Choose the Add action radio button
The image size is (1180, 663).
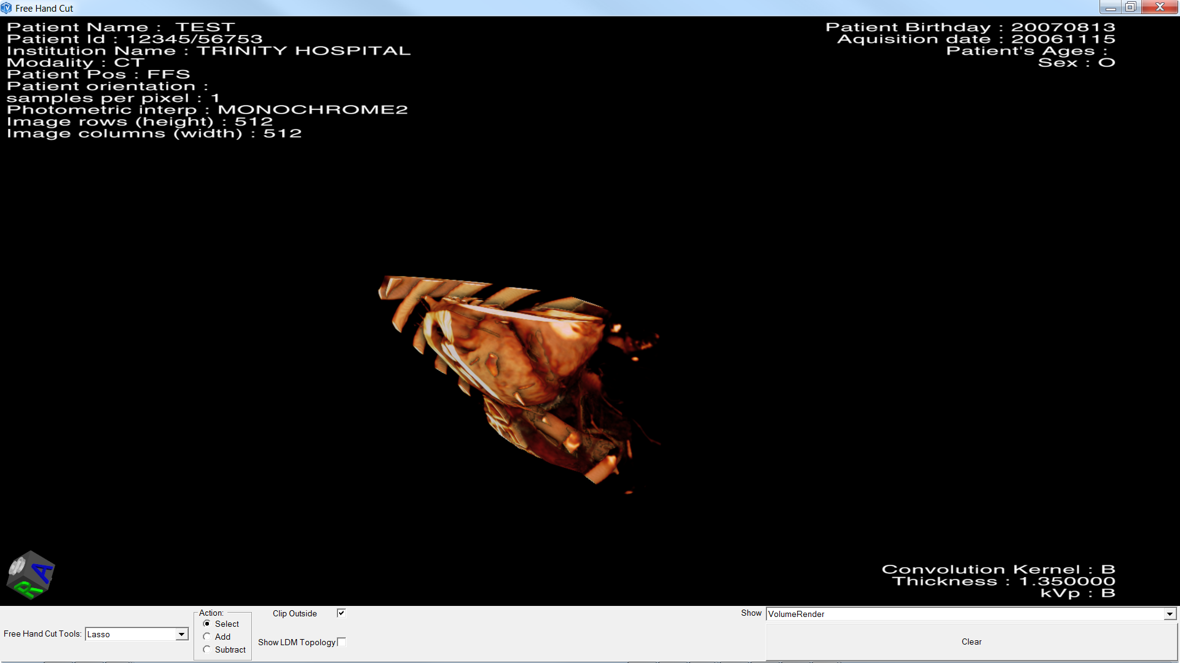point(207,637)
